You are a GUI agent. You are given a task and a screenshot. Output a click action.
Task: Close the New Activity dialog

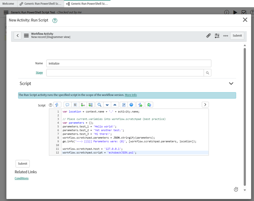coord(245,20)
